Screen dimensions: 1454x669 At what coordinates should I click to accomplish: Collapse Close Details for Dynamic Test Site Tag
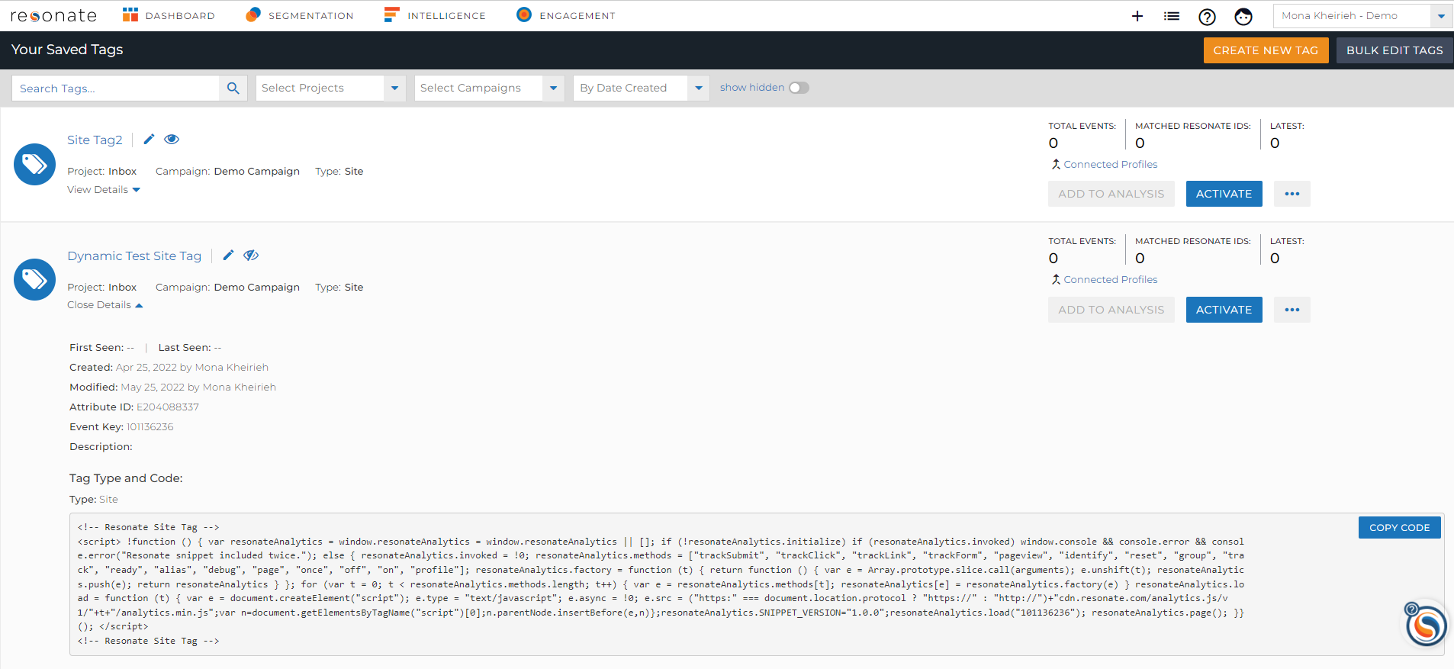tap(105, 305)
